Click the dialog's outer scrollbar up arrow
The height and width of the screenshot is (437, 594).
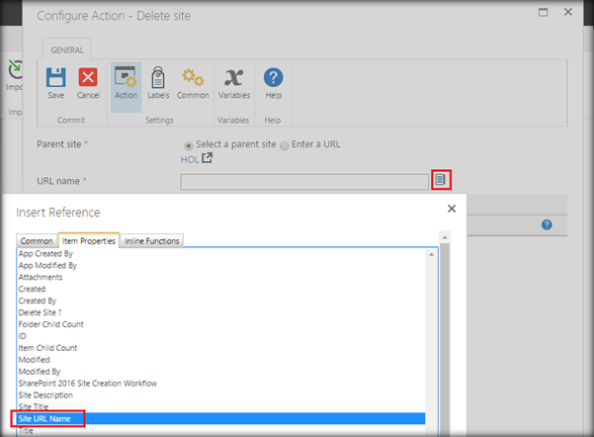point(445,237)
